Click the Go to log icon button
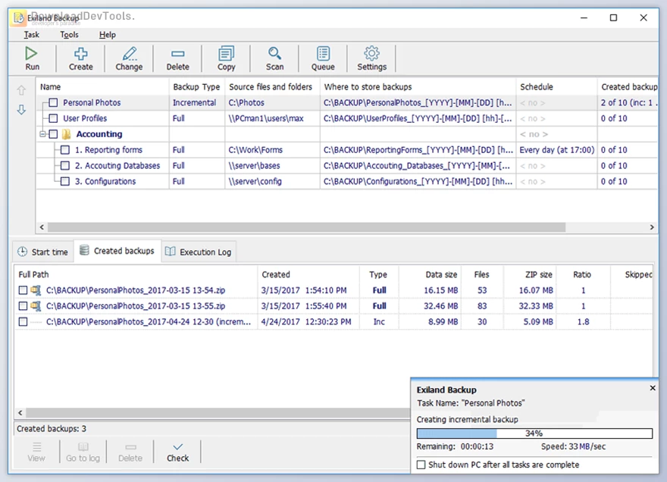 [x=83, y=452]
